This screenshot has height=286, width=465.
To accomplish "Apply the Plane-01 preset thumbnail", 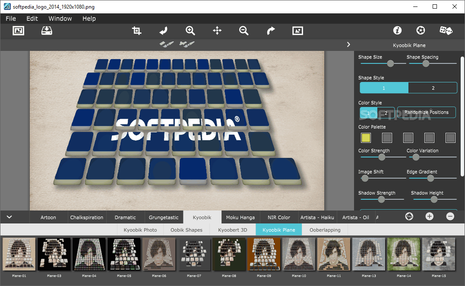I will coord(19,254).
